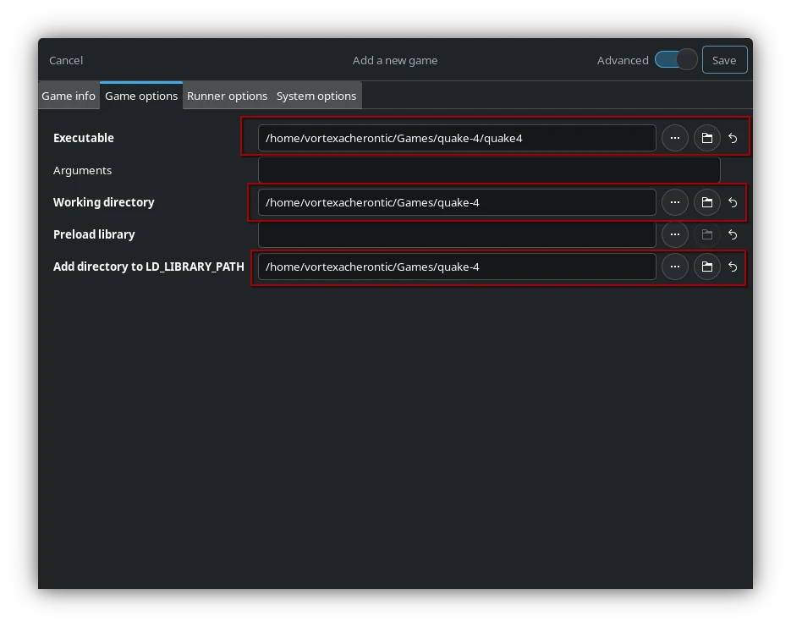The width and height of the screenshot is (791, 627).
Task: Select the Executable path text field
Action: click(457, 137)
